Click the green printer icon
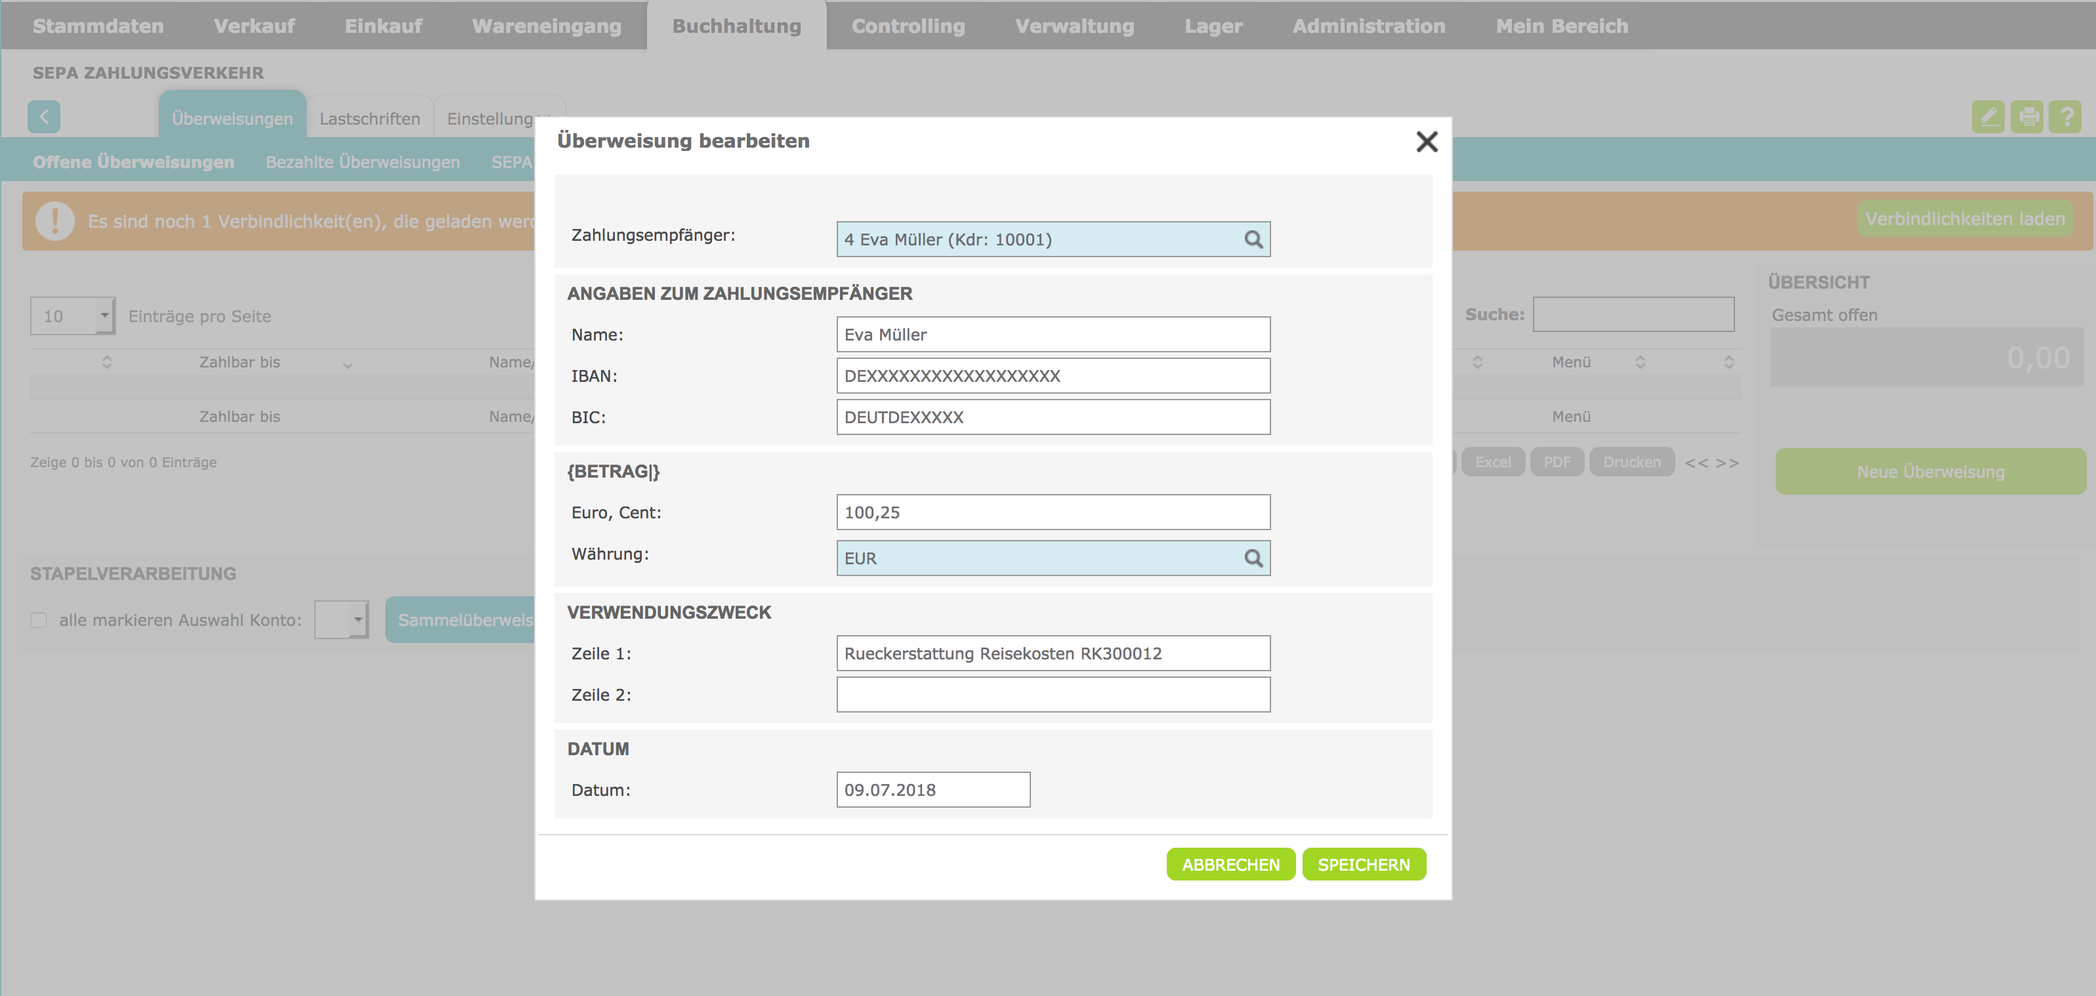 2027,117
